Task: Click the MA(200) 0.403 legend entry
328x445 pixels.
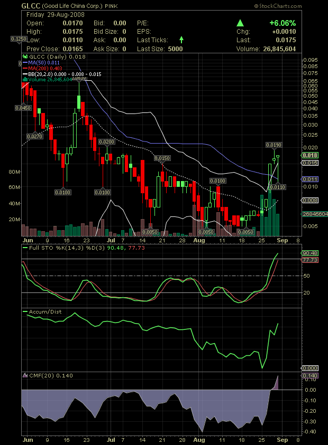Action: (42, 69)
